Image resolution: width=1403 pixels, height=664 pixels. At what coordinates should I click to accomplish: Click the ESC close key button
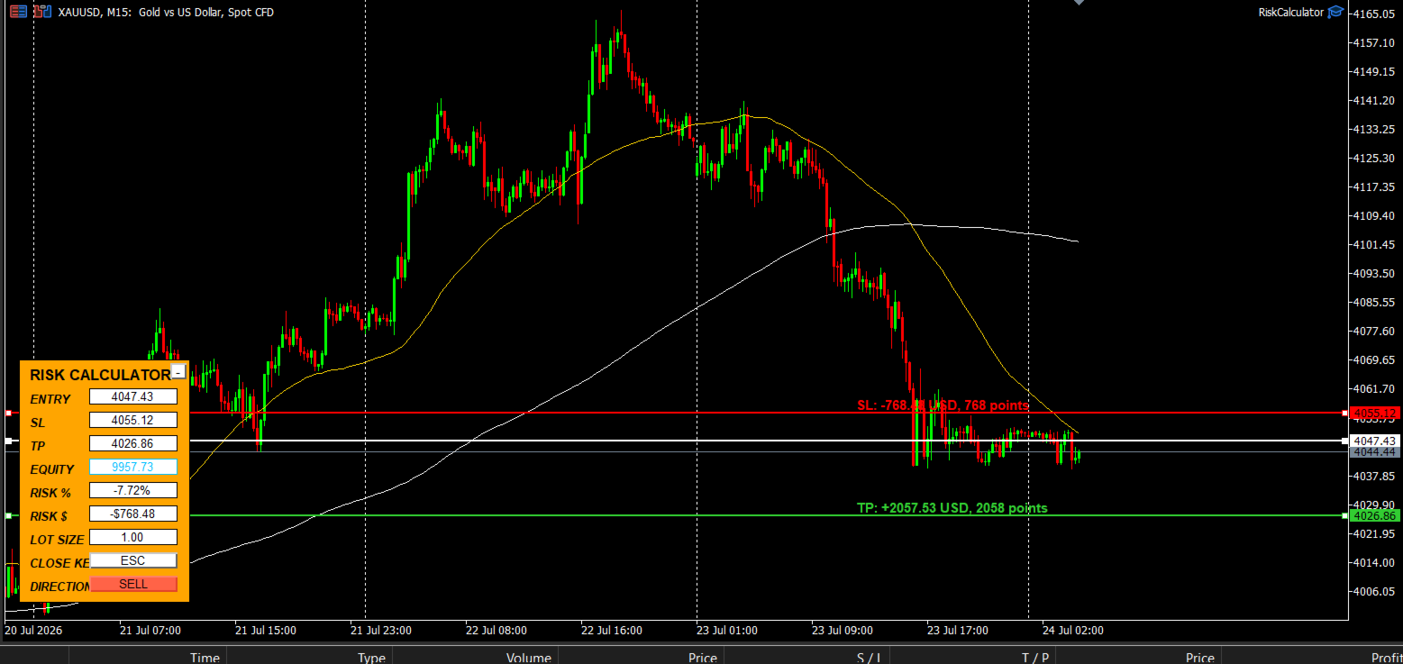[x=133, y=560]
